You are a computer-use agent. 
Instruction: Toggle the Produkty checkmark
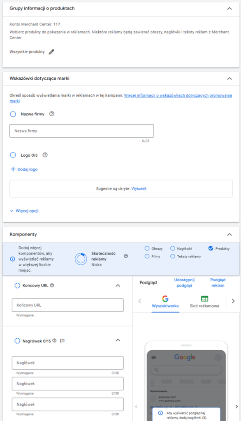[x=211, y=248]
